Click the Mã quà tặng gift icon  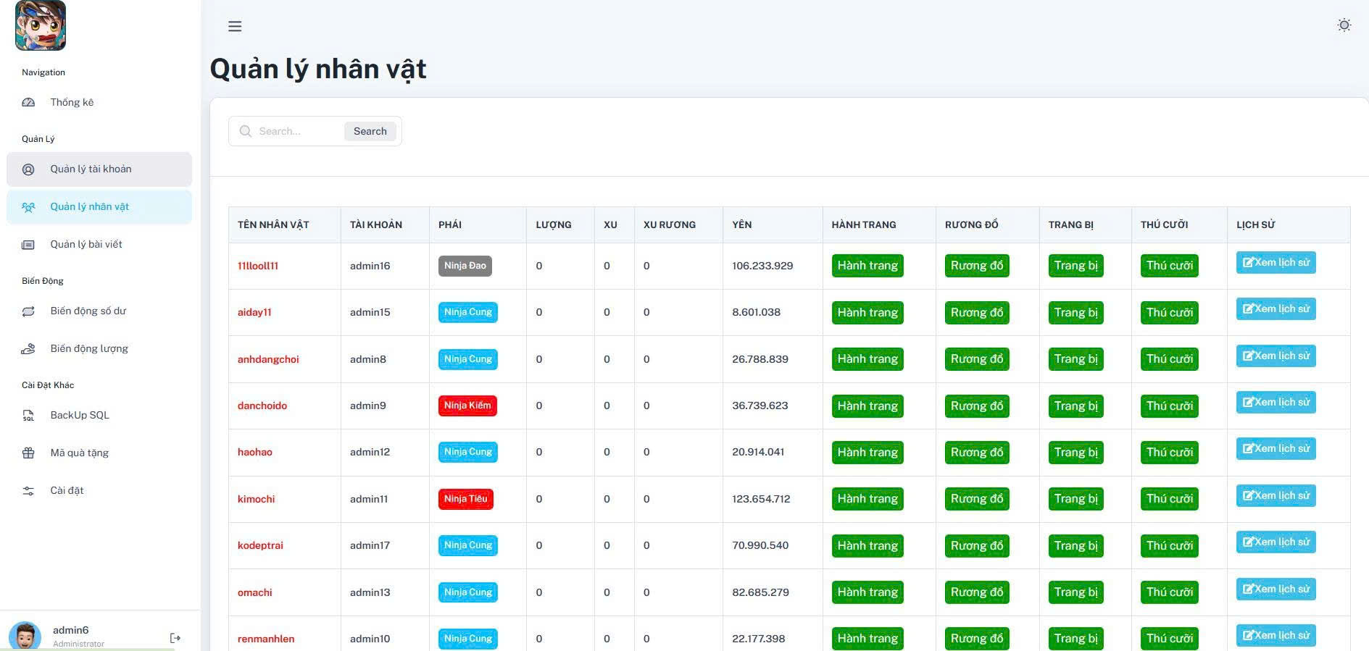28,453
